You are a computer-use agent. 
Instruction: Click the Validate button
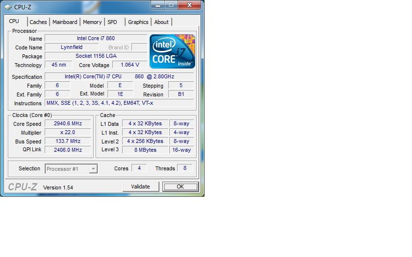(x=141, y=187)
